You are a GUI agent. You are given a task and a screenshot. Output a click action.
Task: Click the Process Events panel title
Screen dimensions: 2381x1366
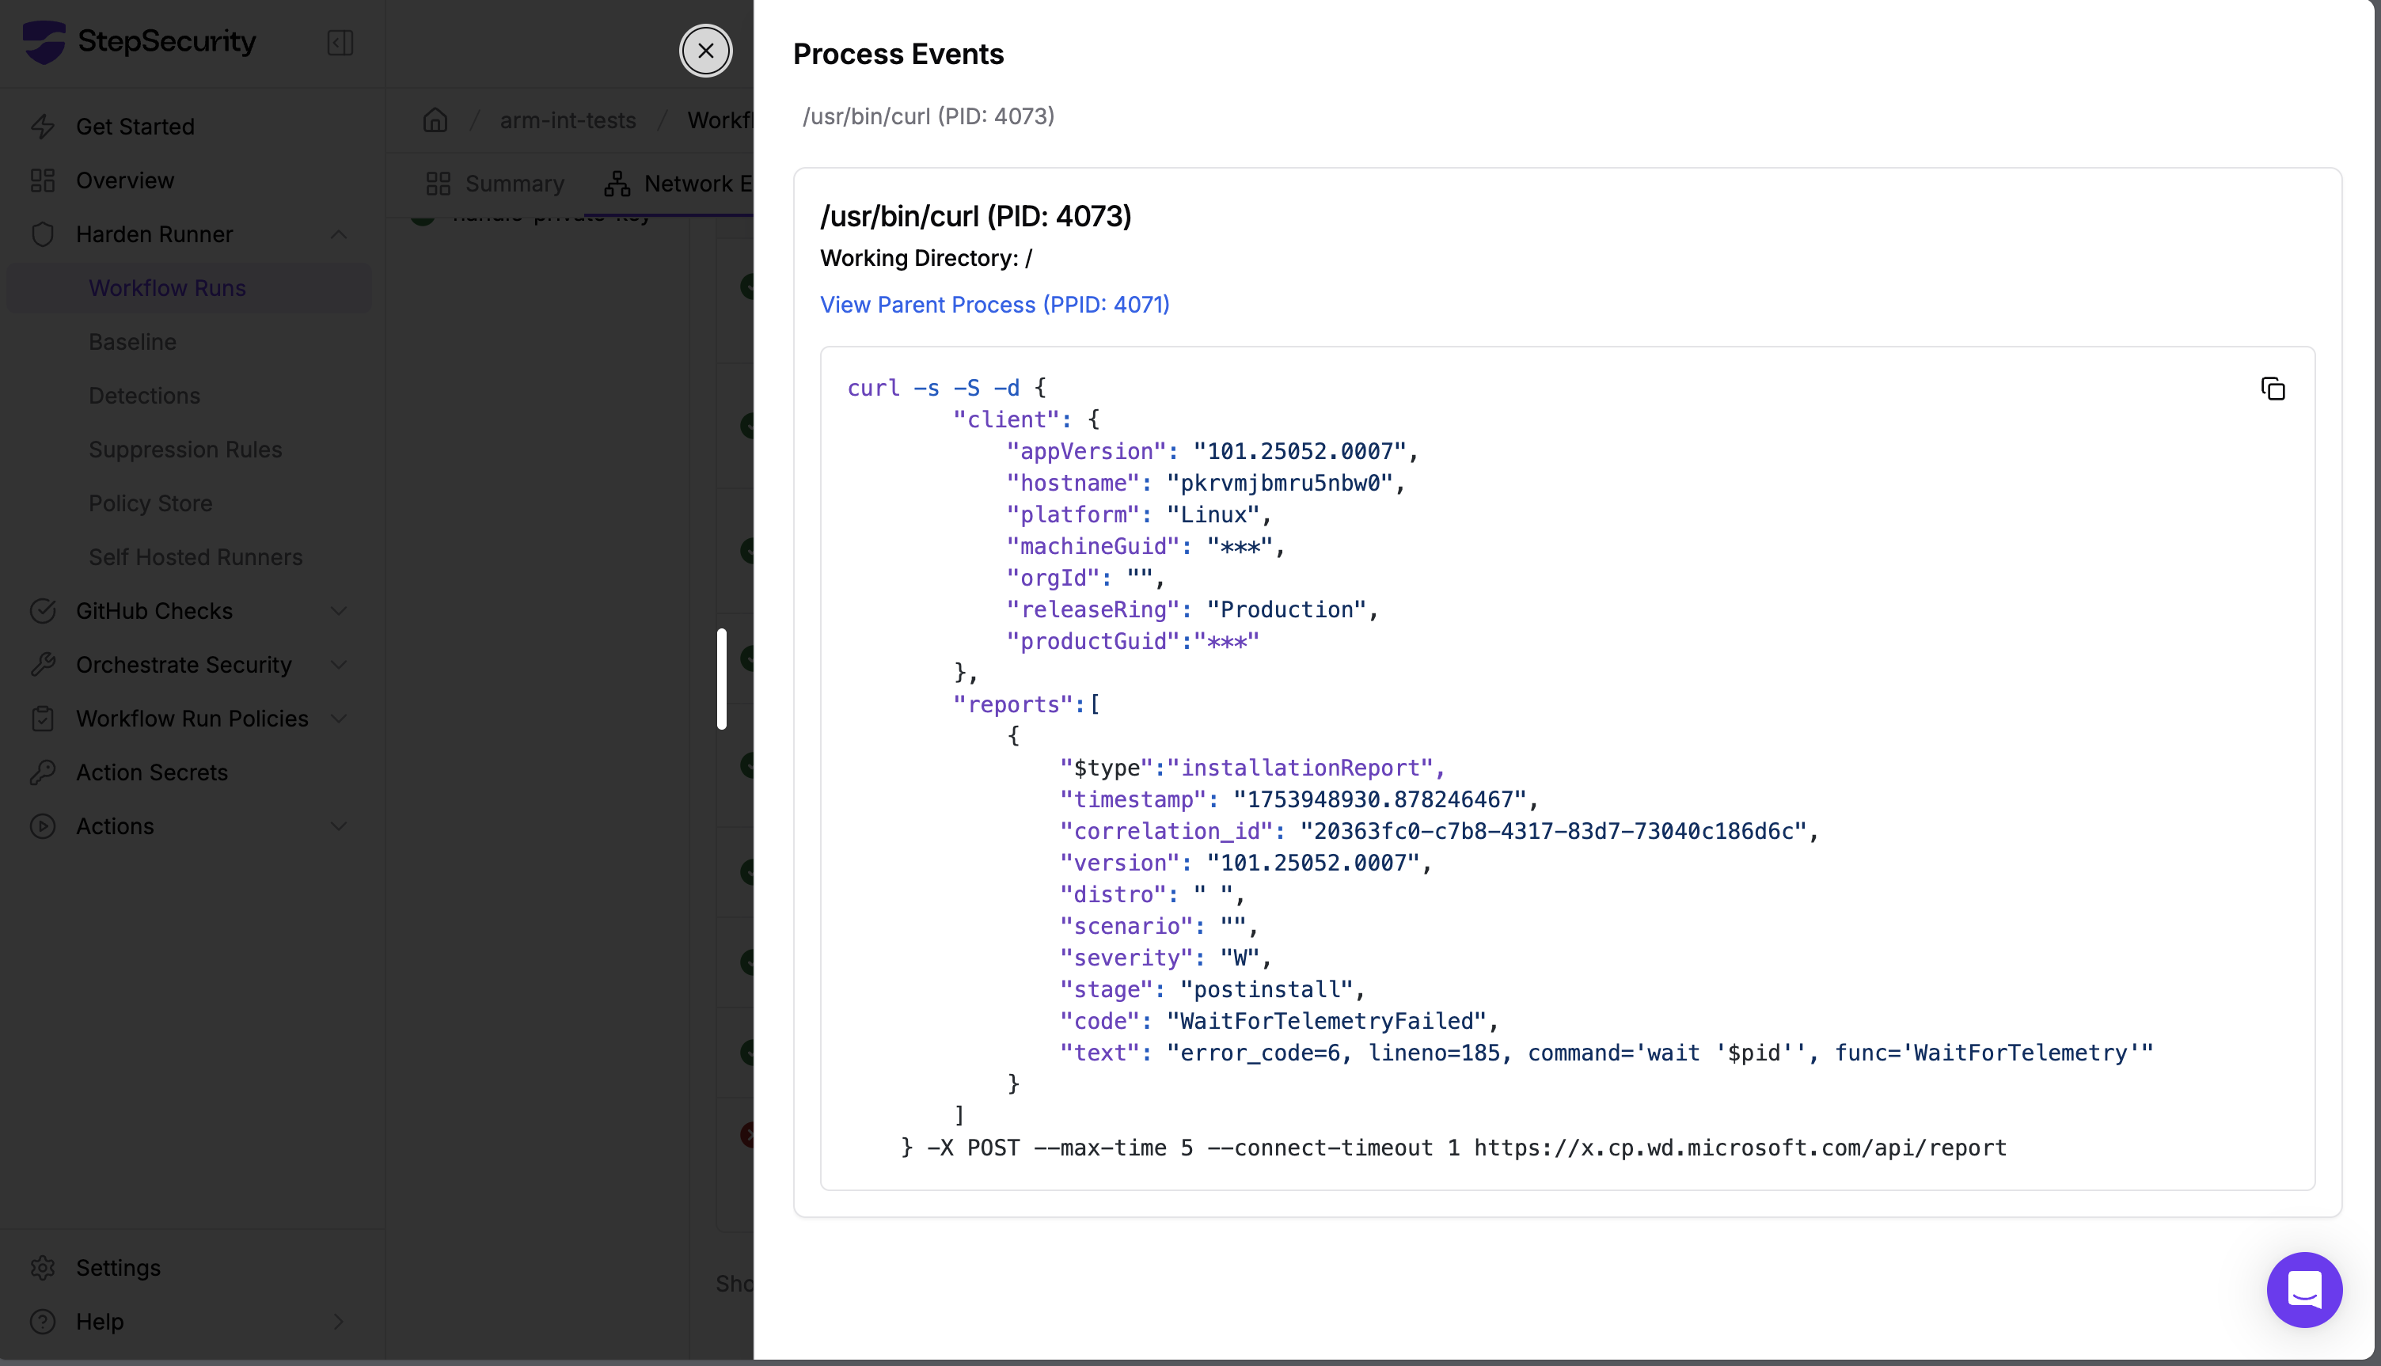(898, 55)
